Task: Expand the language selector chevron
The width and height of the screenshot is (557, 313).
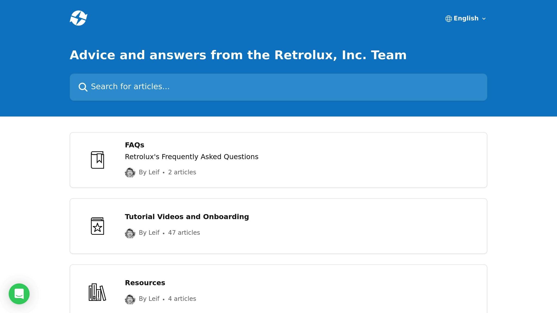Action: [484, 19]
